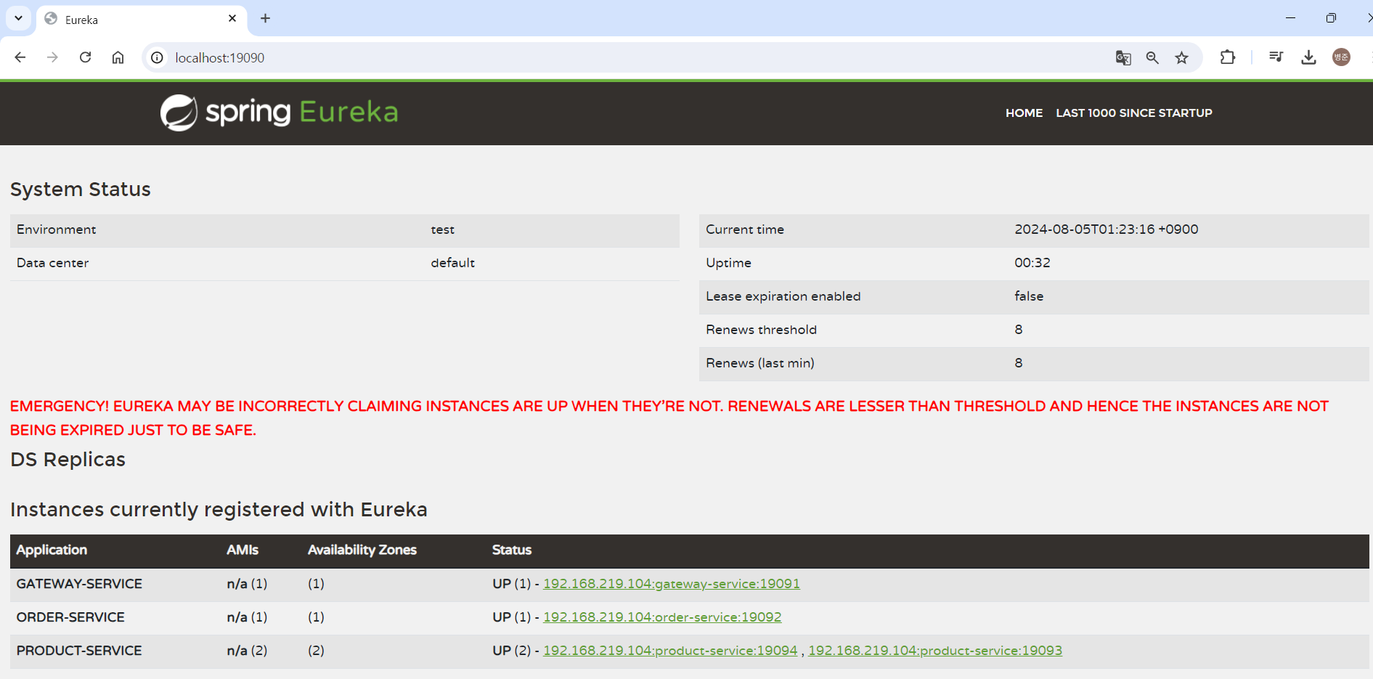Open the Chrome profile avatar

coord(1341,57)
